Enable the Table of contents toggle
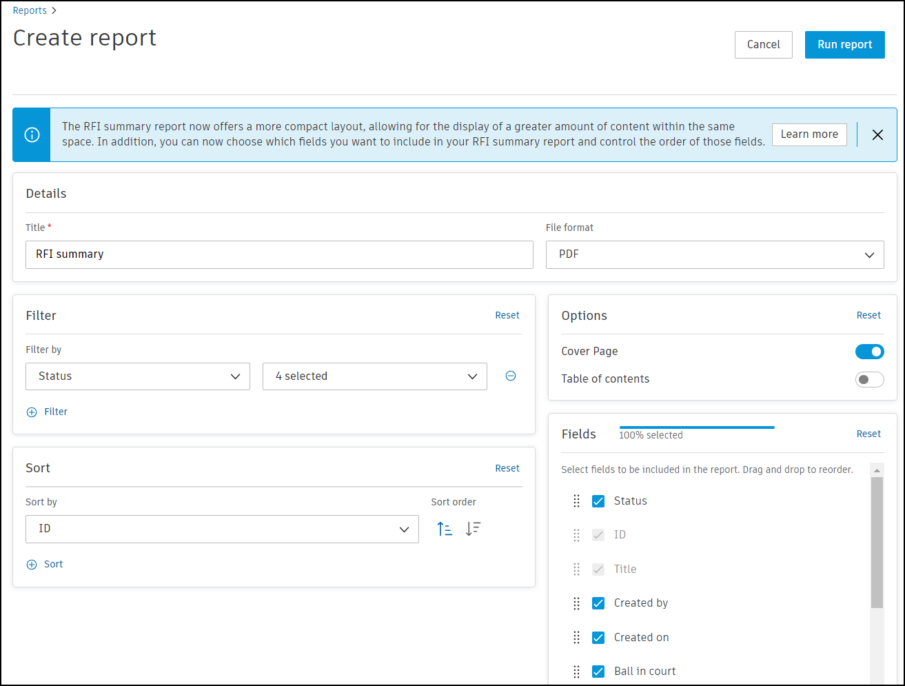Image resolution: width=905 pixels, height=686 pixels. 869,379
